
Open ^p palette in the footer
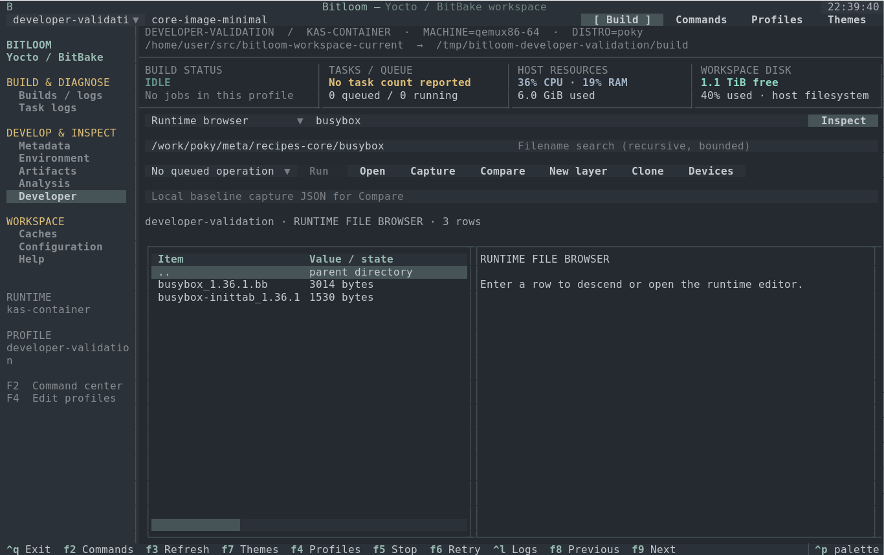coord(846,549)
